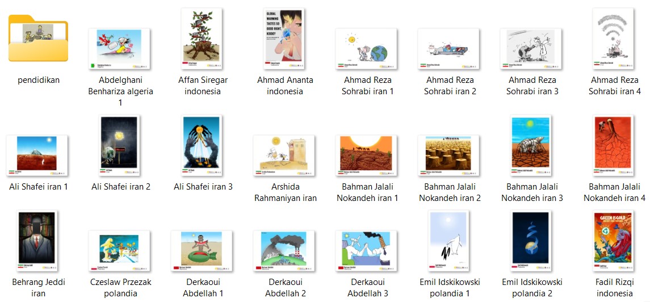The image size is (650, 302).
Task: Select Ali Shafei iran 3 image
Action: [202, 145]
